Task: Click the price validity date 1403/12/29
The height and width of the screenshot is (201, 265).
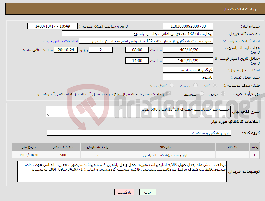Action: click(188, 61)
